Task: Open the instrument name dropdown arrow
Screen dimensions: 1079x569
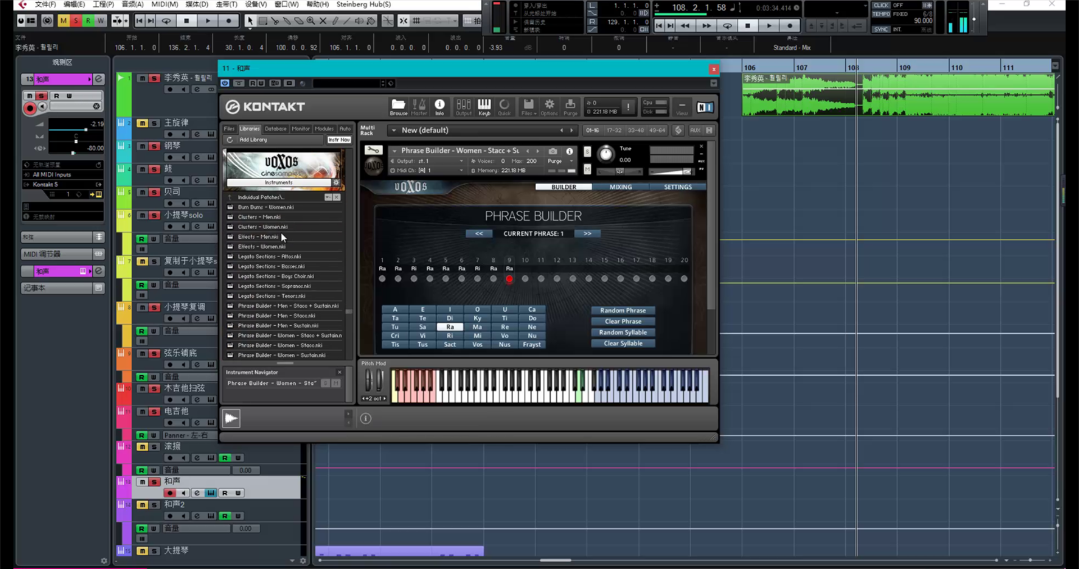Action: click(395, 151)
